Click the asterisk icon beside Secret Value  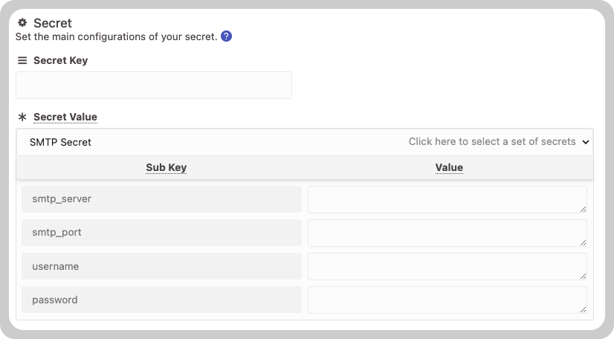(x=22, y=117)
